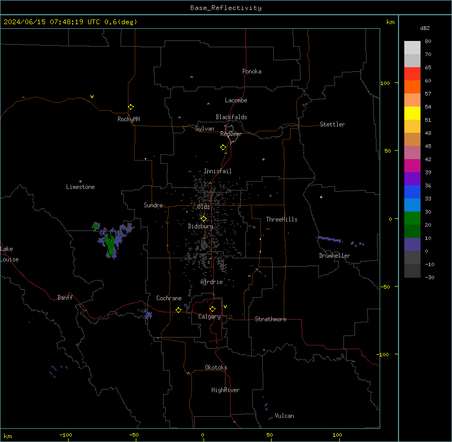Click the yellow V marker northwest of RockyMH
452x442 pixels.
tap(92, 97)
